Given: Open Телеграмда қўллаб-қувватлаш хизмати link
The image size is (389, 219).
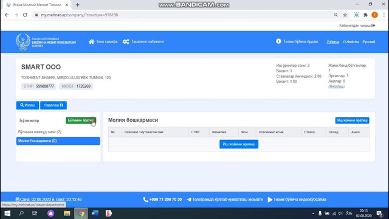Looking at the screenshot, I should point(225,200).
